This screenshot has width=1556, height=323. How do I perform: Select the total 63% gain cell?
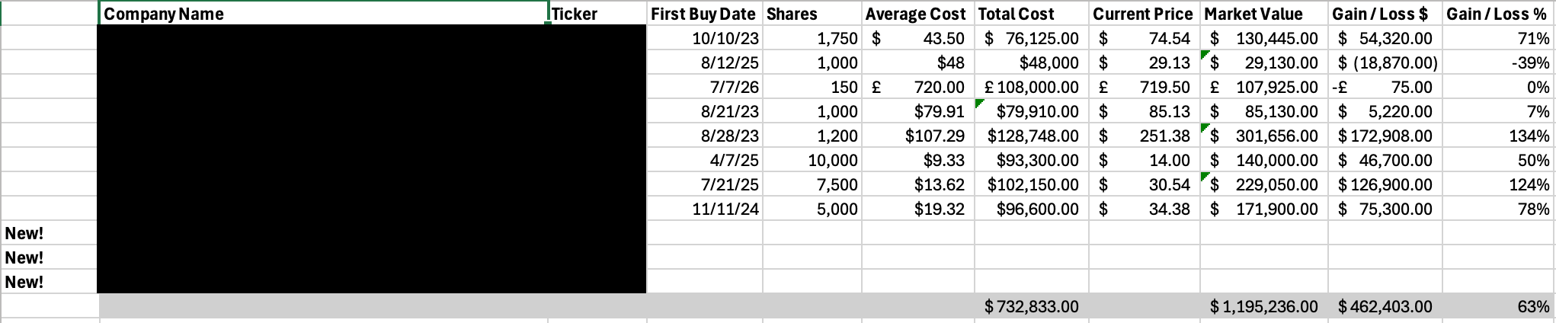[1498, 306]
